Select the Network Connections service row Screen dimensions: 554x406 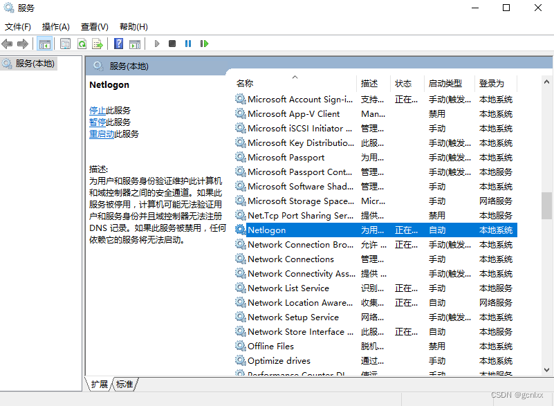[x=290, y=259]
